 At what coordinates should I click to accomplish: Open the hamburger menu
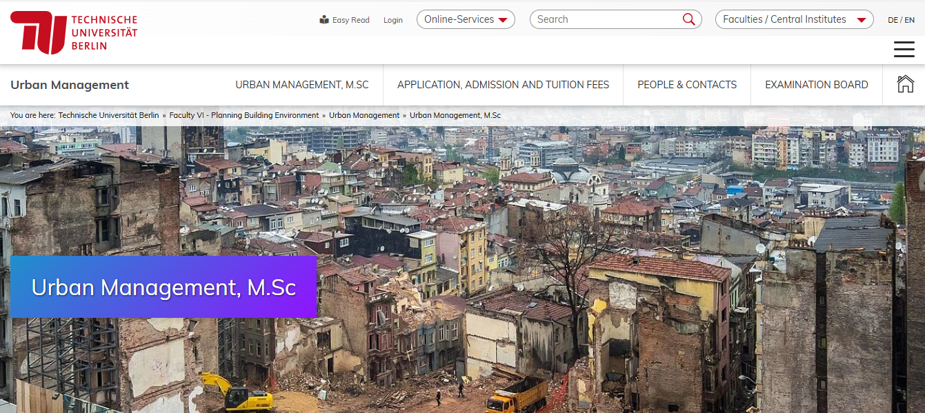tap(904, 50)
